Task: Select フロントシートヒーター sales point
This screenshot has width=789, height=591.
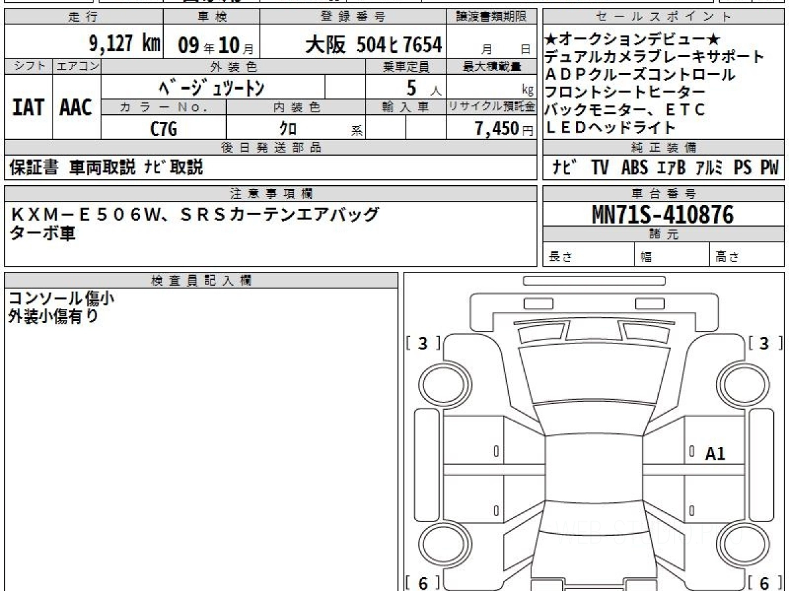Action: click(x=625, y=93)
